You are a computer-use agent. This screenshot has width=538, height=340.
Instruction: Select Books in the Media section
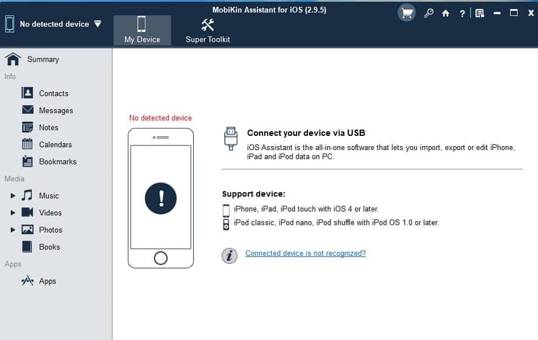pos(49,247)
